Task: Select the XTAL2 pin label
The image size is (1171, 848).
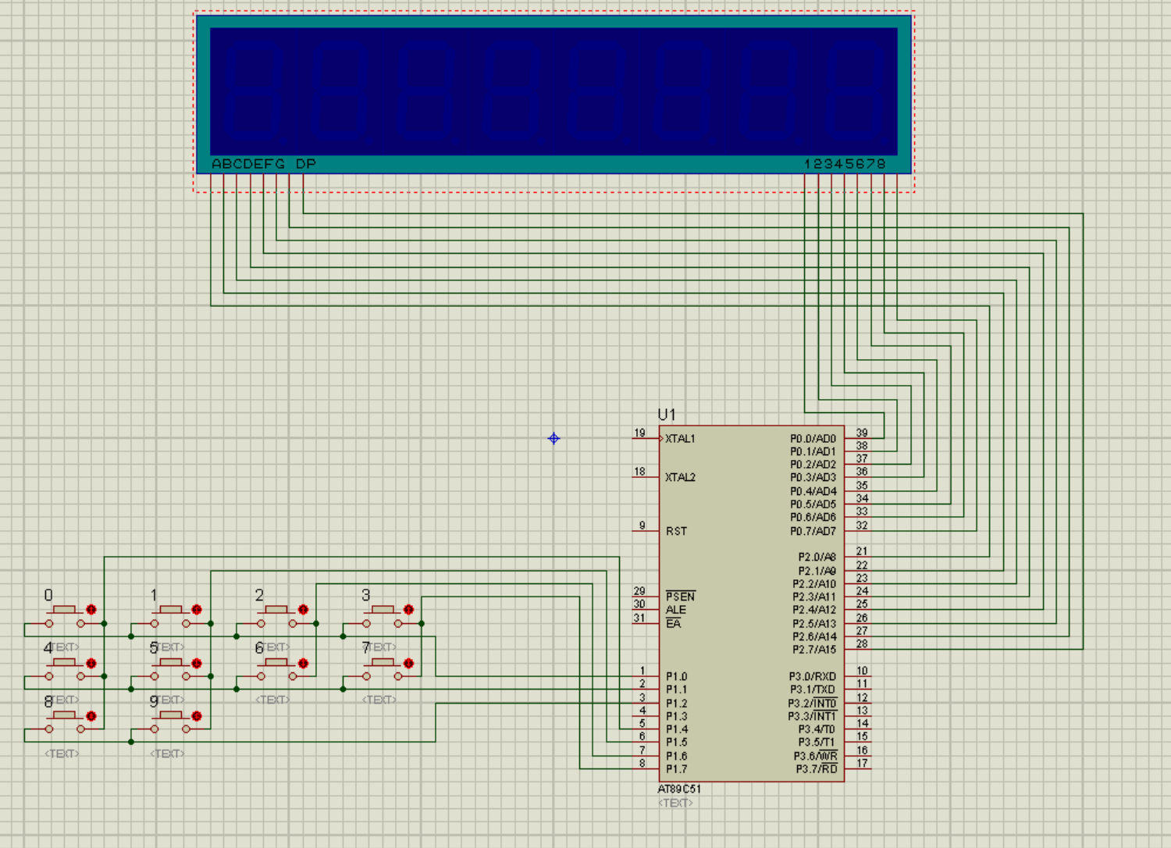Action: [x=680, y=477]
